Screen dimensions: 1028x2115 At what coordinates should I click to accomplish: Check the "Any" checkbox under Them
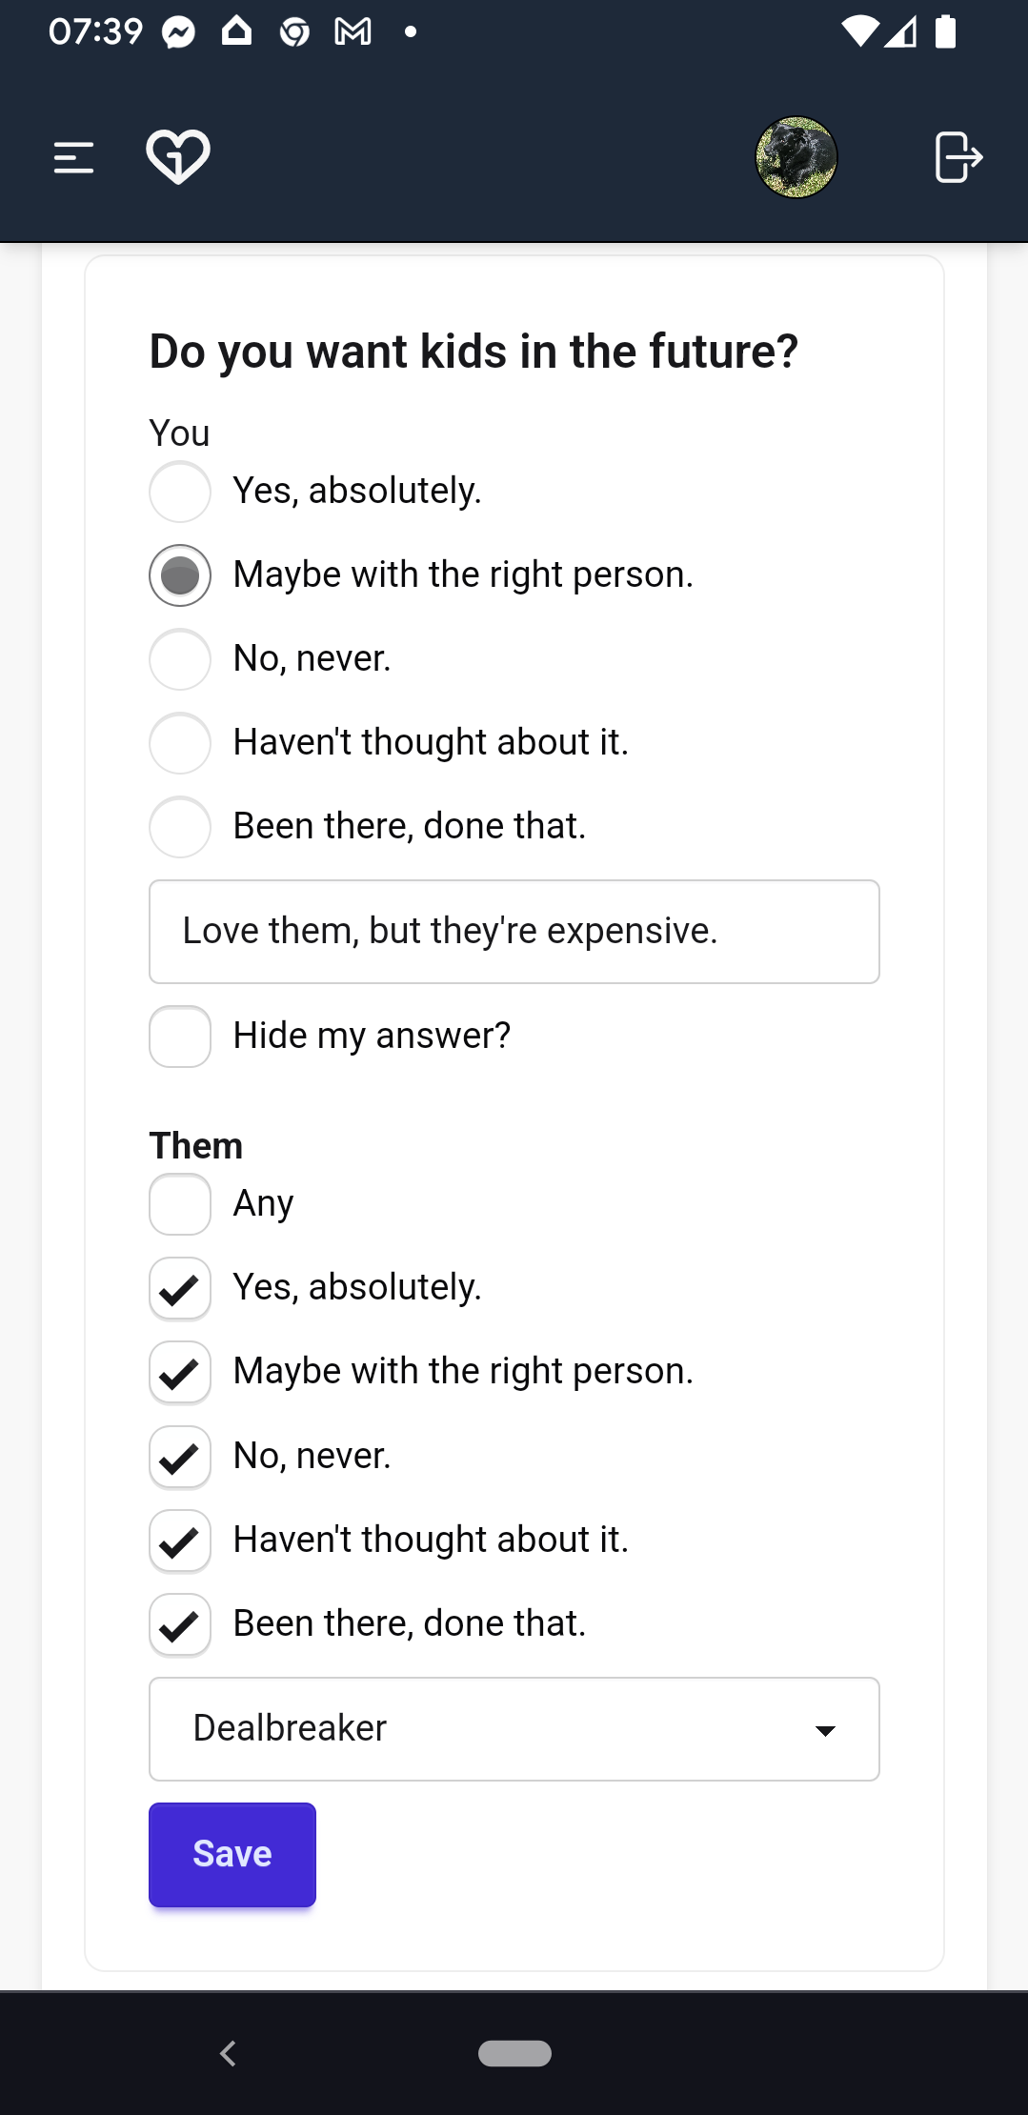180,1204
